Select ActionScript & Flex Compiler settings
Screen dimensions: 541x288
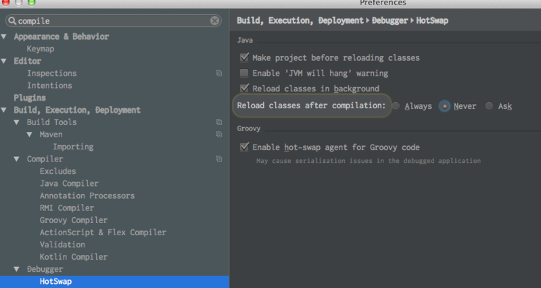pyautogui.click(x=103, y=233)
